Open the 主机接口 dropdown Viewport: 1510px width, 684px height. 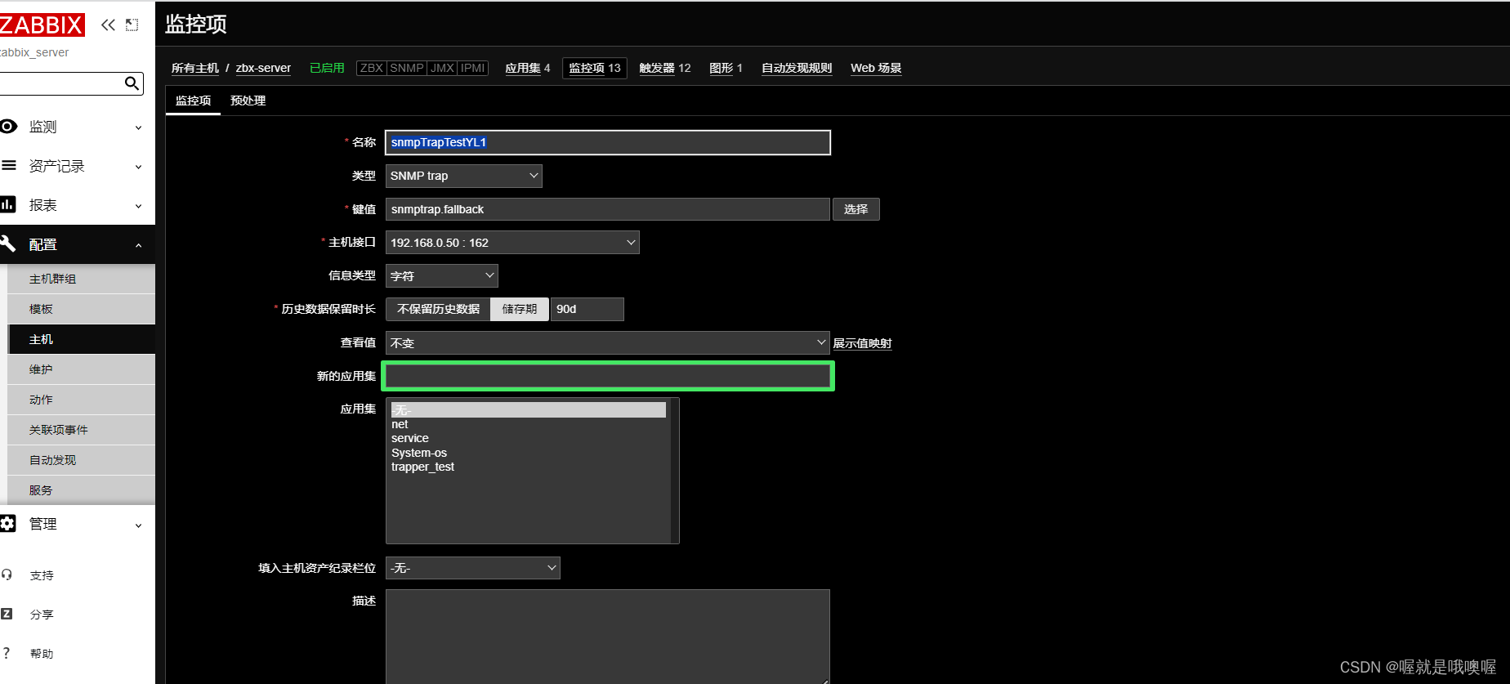pos(512,243)
